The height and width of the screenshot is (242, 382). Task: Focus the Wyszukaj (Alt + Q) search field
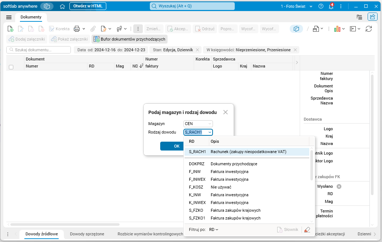pos(192,6)
